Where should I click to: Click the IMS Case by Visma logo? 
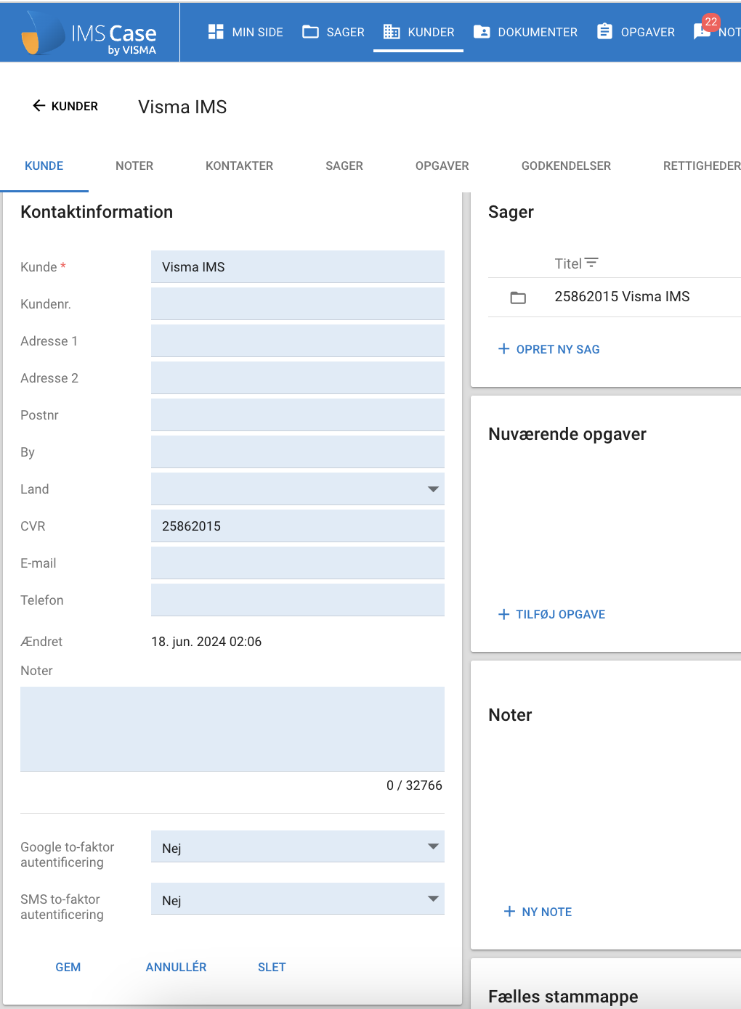[x=89, y=33]
